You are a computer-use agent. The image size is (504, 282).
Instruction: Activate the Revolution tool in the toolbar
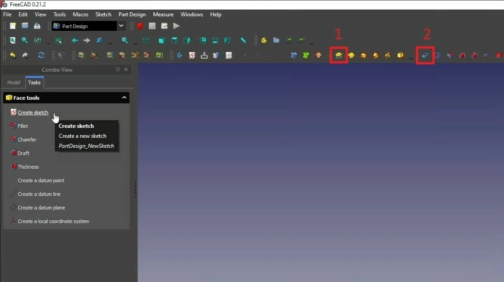click(x=352, y=55)
